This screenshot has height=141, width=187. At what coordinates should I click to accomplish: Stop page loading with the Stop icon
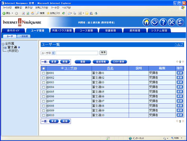click(x=23, y=13)
